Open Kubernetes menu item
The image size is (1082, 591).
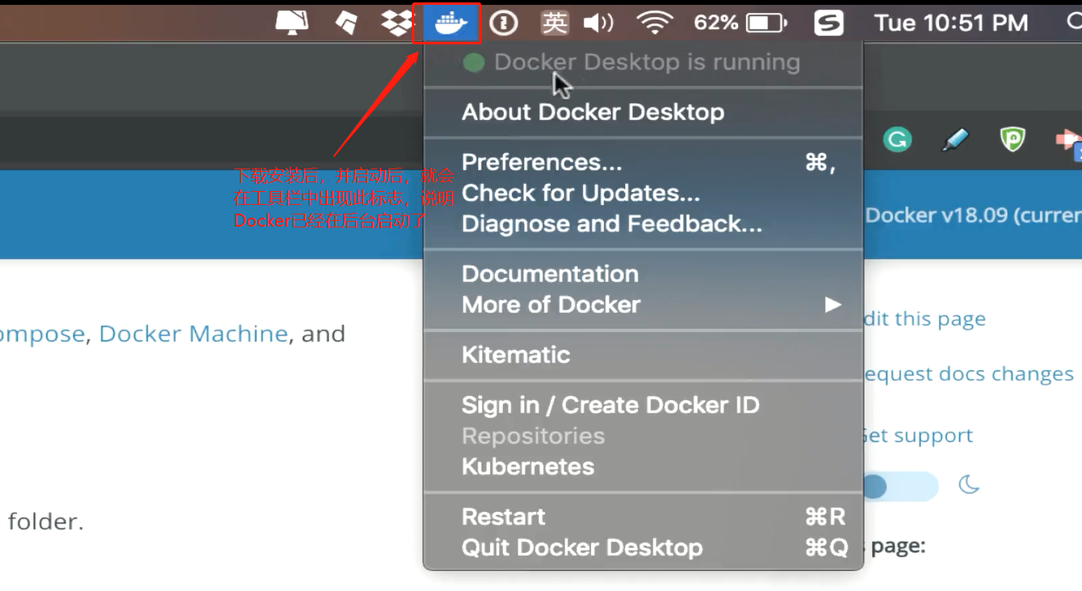(643, 467)
